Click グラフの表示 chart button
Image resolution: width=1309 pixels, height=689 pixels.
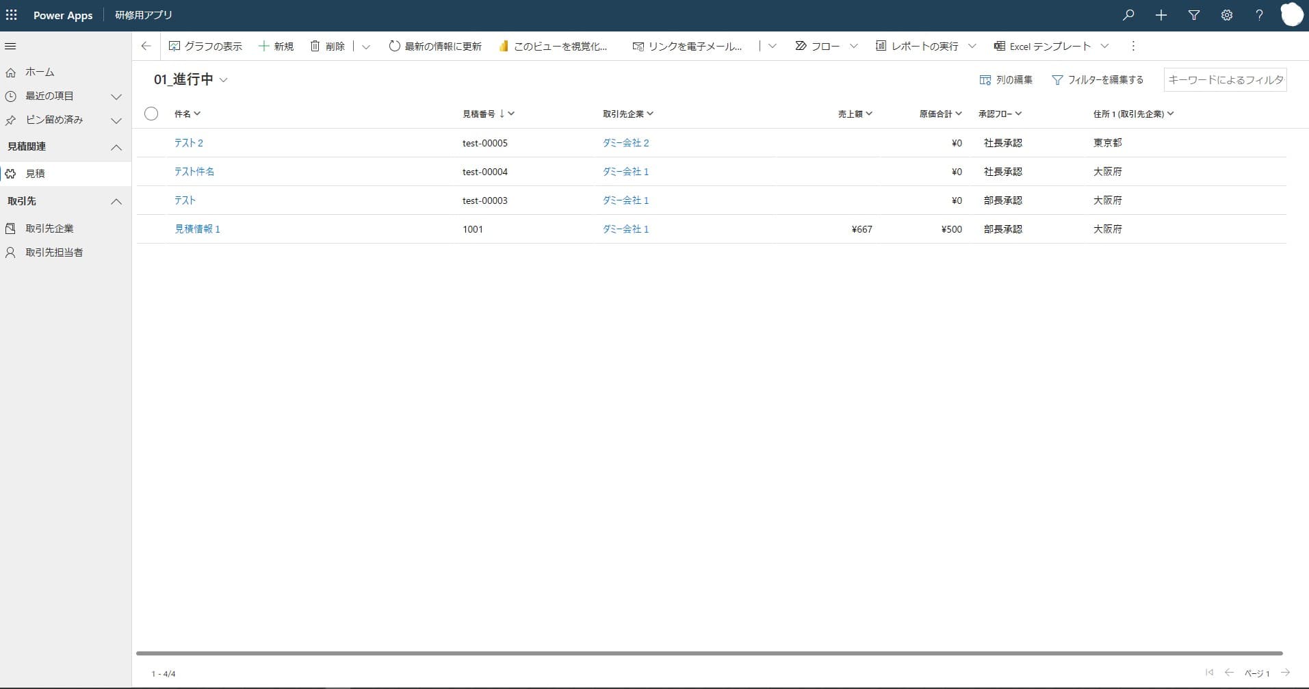tap(205, 46)
